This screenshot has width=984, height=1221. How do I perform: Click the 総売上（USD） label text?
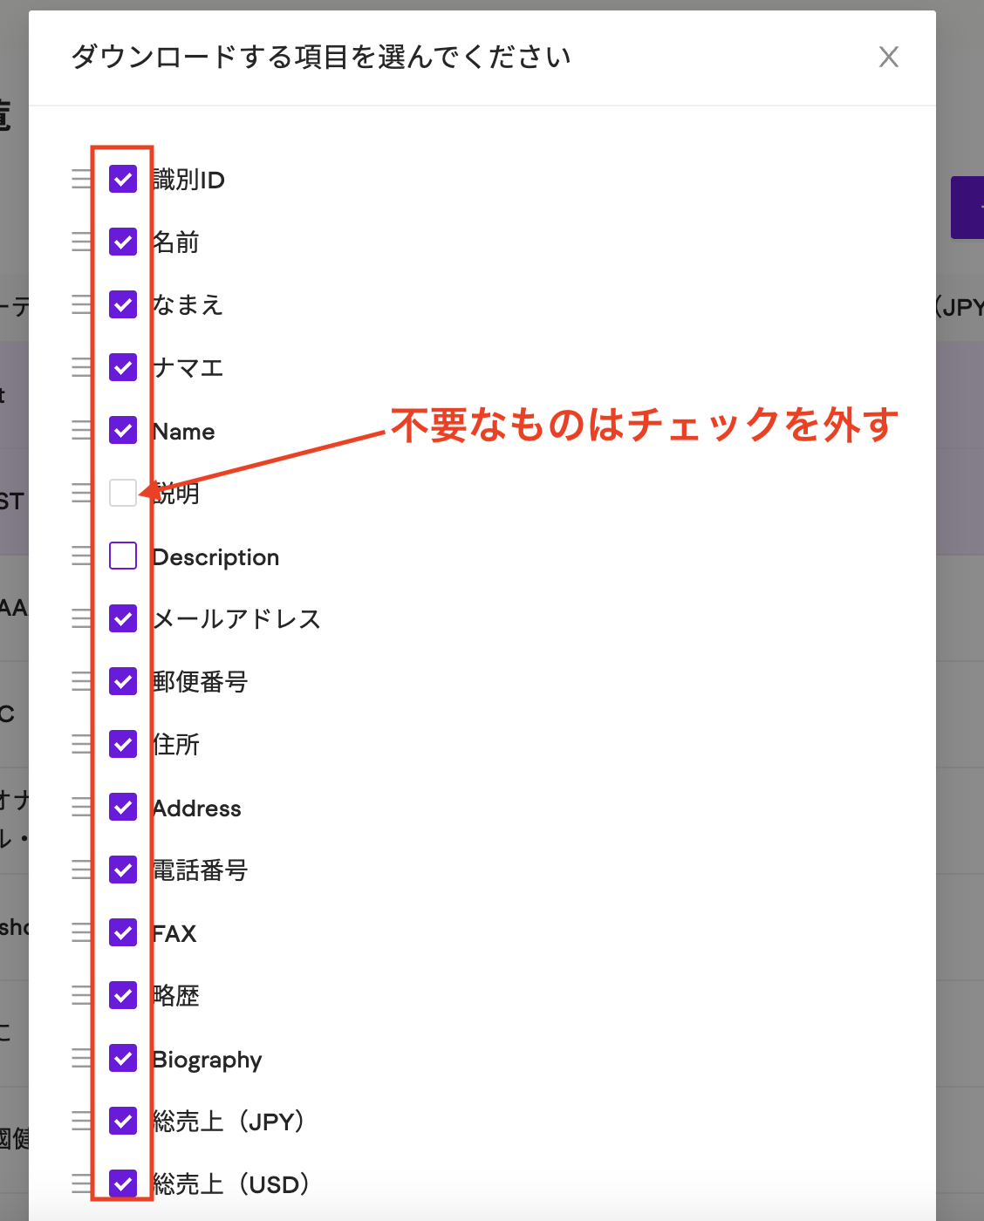tap(233, 1184)
